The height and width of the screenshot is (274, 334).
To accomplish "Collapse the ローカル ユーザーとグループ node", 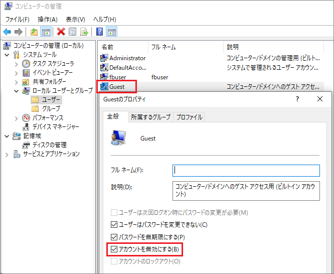I will click(x=16, y=91).
